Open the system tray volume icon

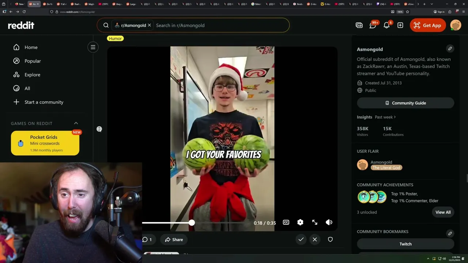point(444,259)
